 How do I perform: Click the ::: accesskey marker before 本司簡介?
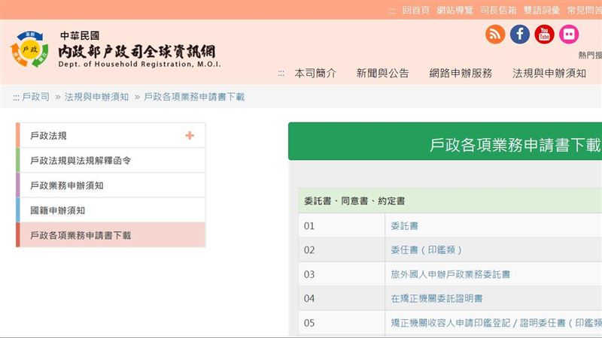click(281, 74)
